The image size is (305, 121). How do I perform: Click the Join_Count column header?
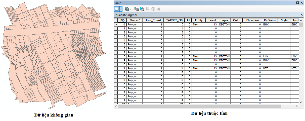(x=153, y=20)
